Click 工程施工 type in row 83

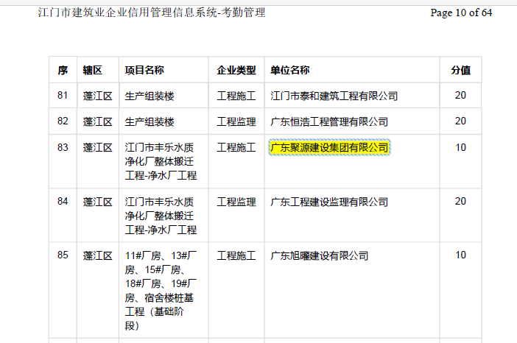click(236, 148)
